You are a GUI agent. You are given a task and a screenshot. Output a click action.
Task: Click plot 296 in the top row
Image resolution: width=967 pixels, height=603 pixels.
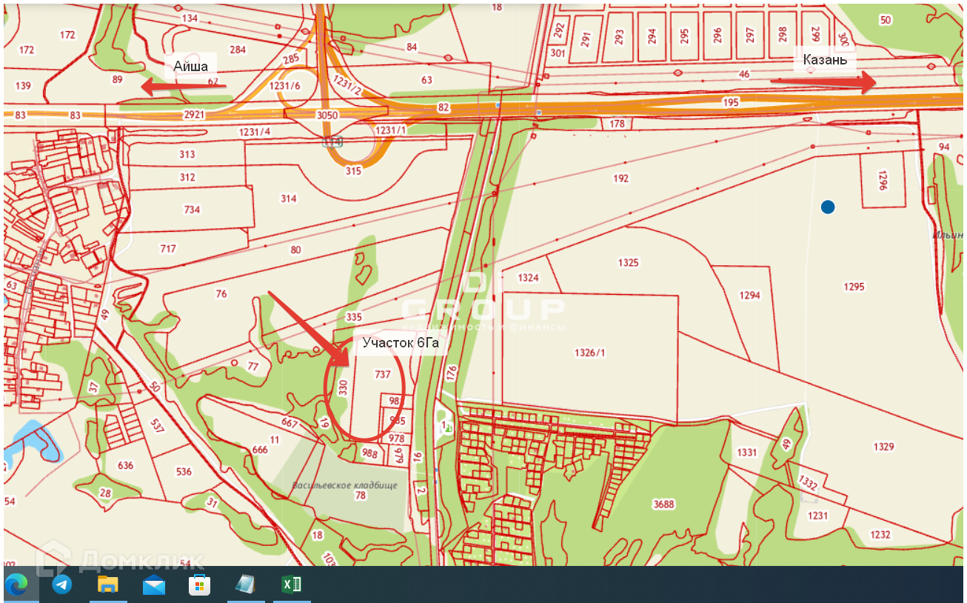(717, 36)
